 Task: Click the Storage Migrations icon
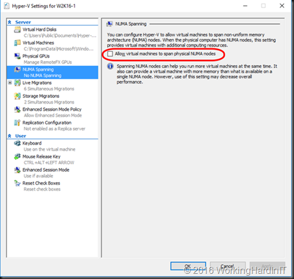(17, 96)
